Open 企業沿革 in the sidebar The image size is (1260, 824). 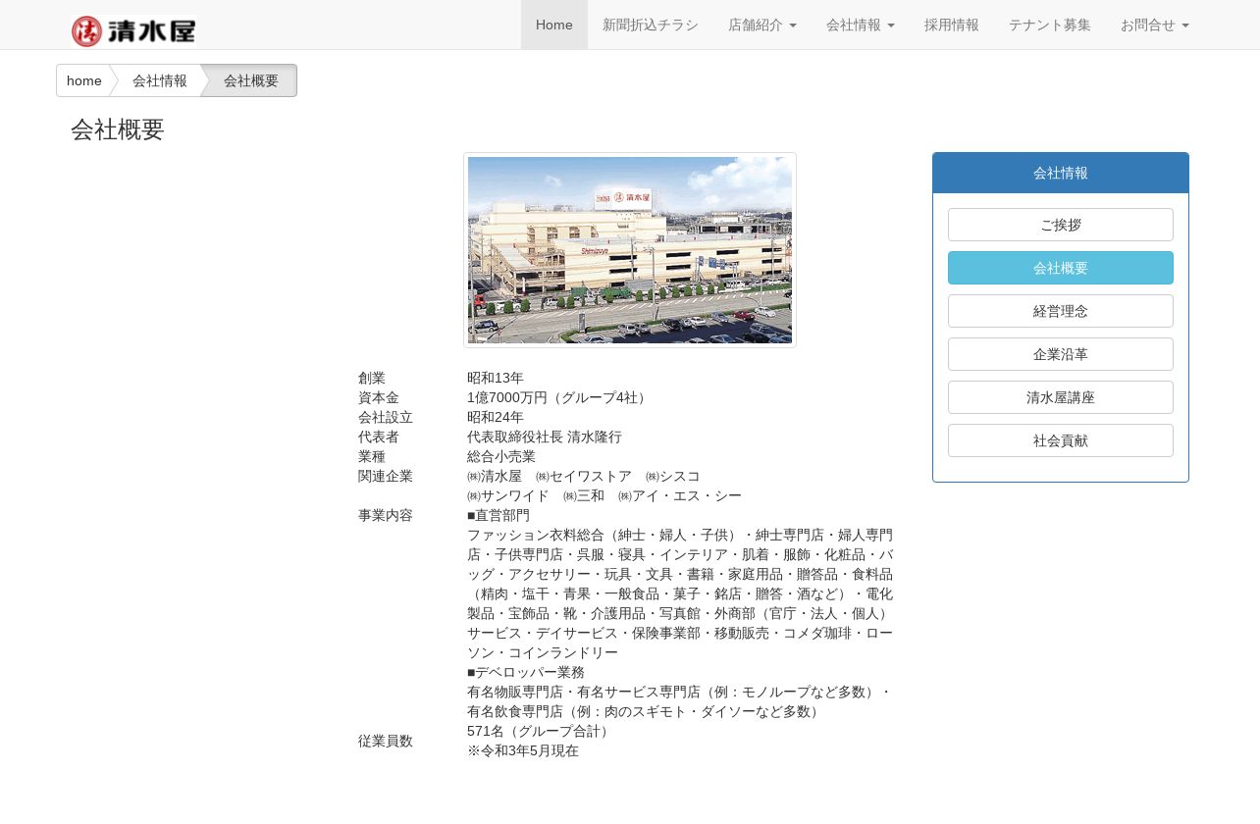1061,354
